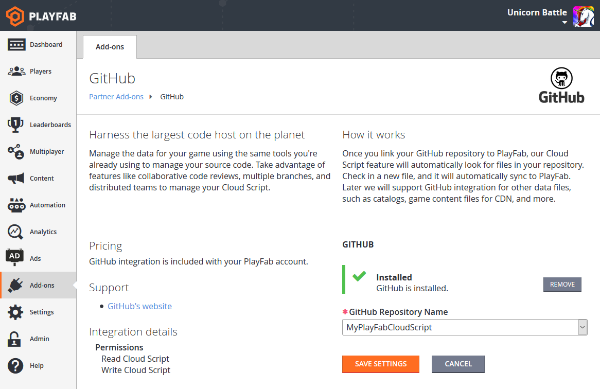Go to Dashboard menu label
Viewport: 600px width, 389px height.
tap(46, 44)
